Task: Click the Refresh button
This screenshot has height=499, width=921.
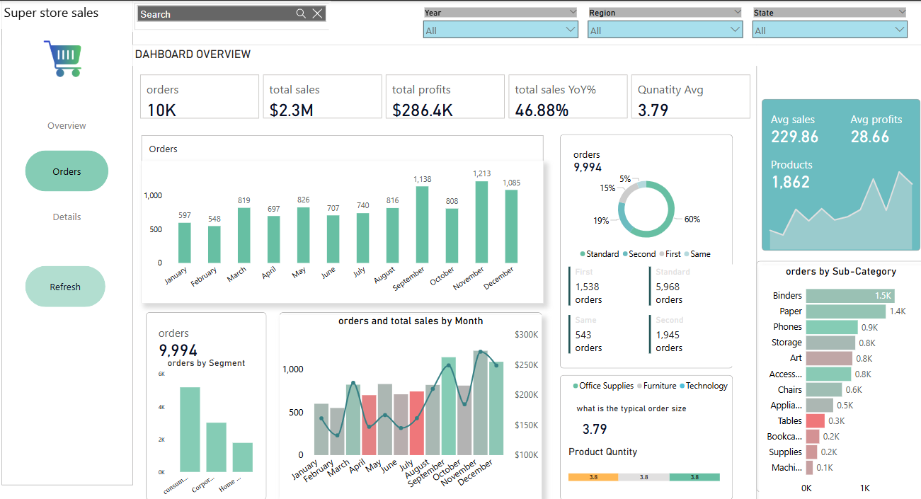Action: pyautogui.click(x=65, y=287)
